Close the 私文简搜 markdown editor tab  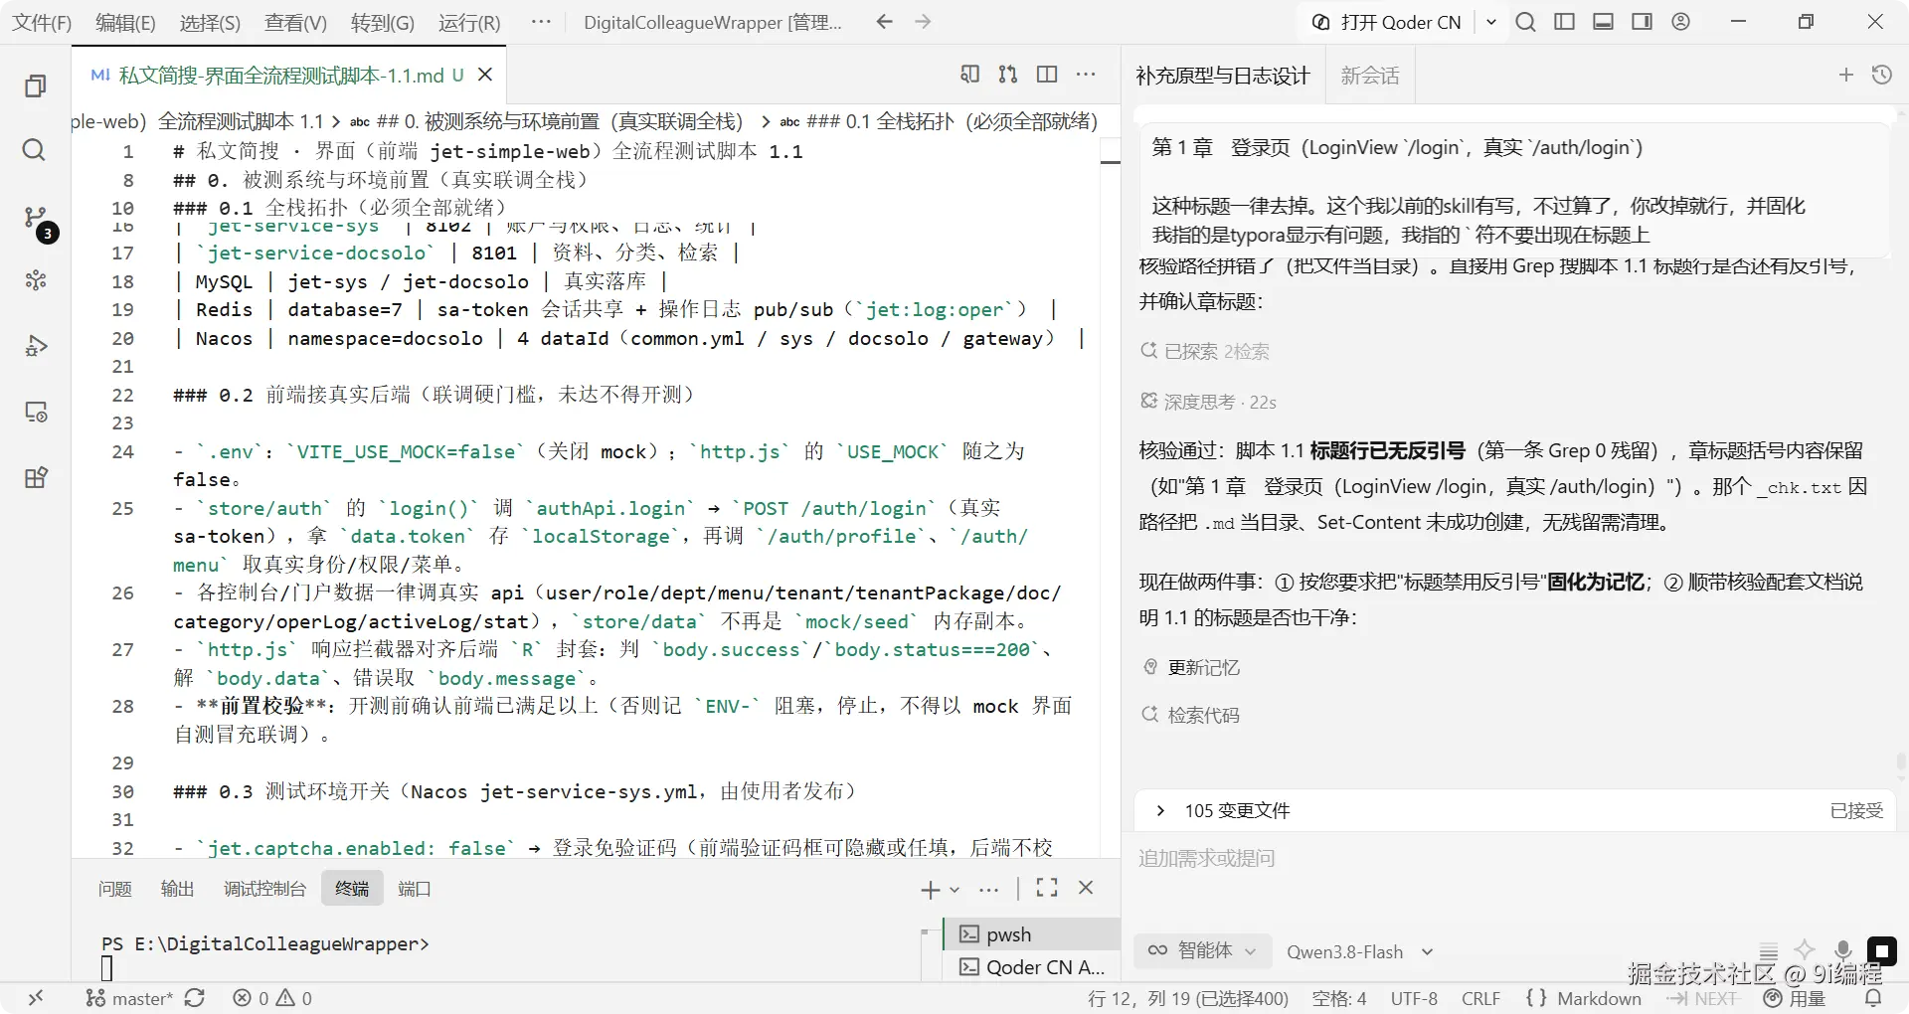tap(485, 75)
